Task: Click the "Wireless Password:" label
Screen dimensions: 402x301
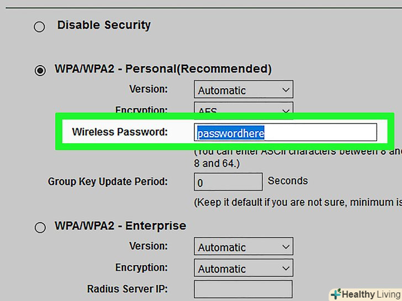Action: click(x=120, y=132)
